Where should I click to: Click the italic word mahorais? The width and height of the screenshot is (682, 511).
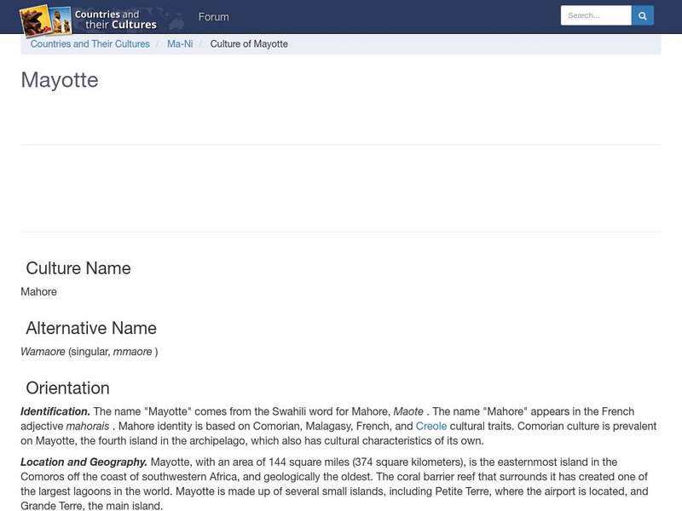pos(88,427)
